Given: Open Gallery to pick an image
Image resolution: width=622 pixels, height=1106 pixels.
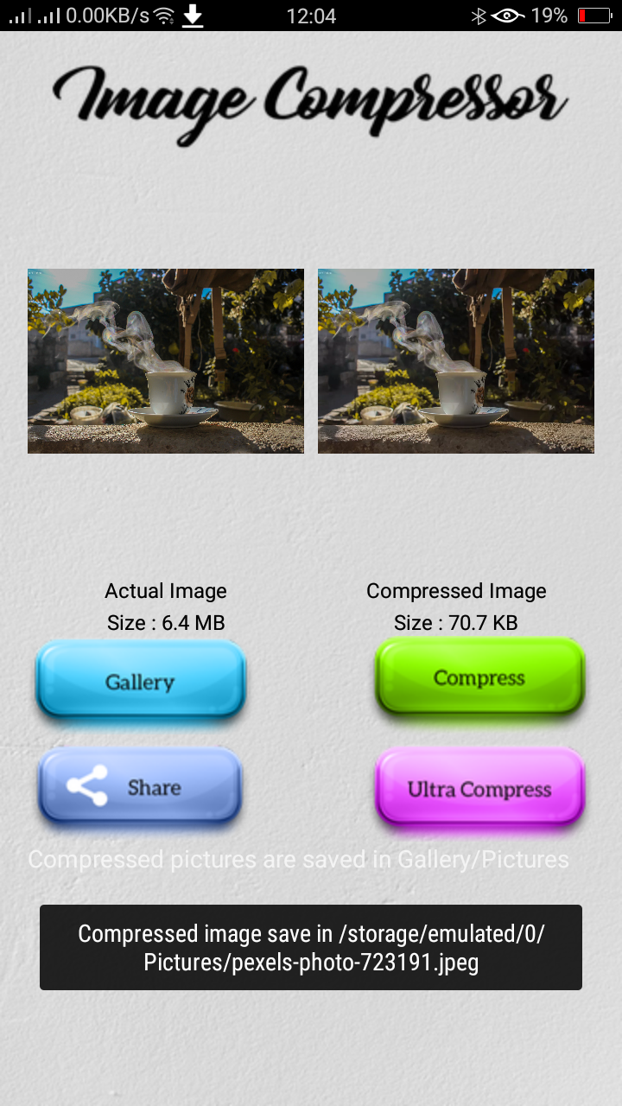Looking at the screenshot, I should [x=141, y=681].
